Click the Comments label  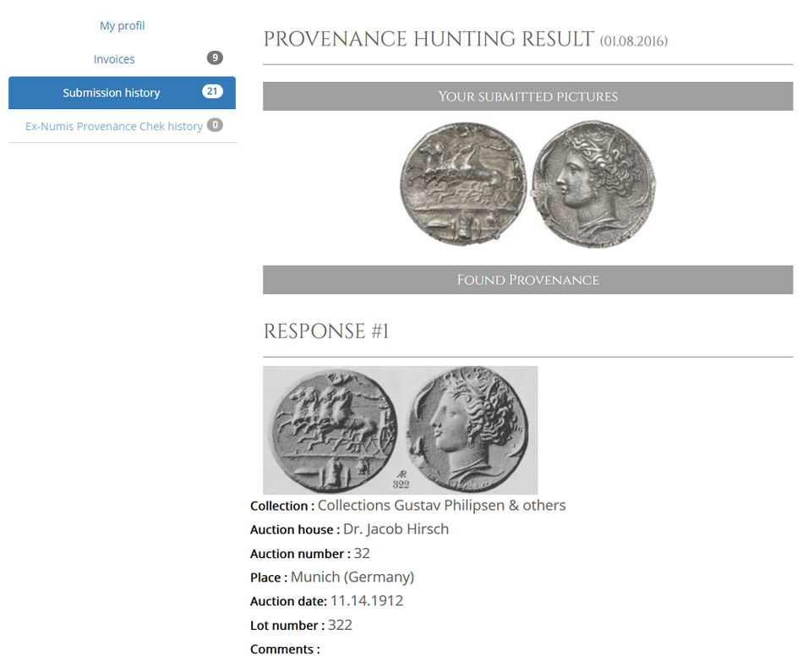(x=284, y=649)
